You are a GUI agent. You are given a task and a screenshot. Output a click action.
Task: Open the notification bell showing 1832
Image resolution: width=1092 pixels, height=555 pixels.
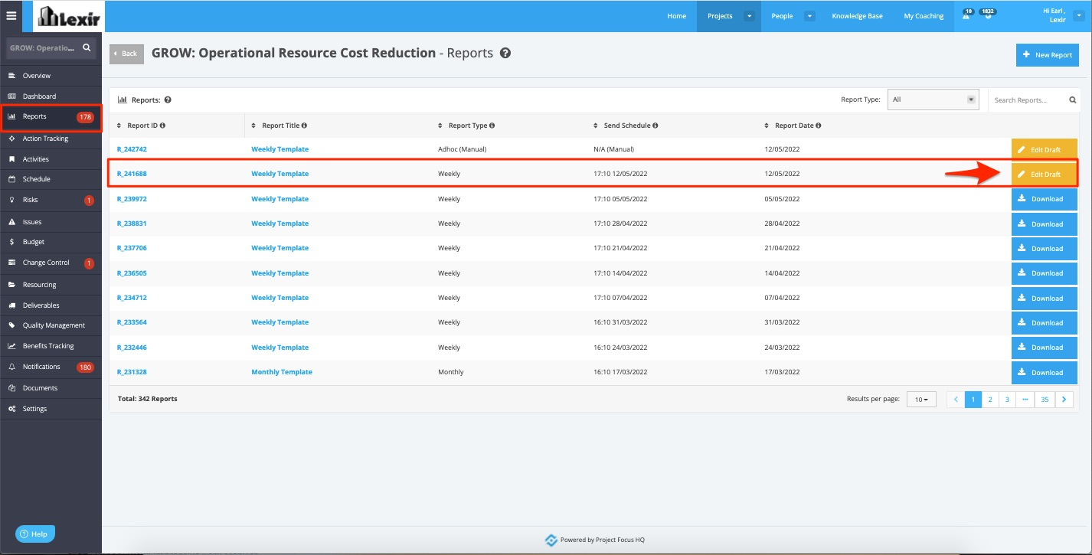click(988, 15)
